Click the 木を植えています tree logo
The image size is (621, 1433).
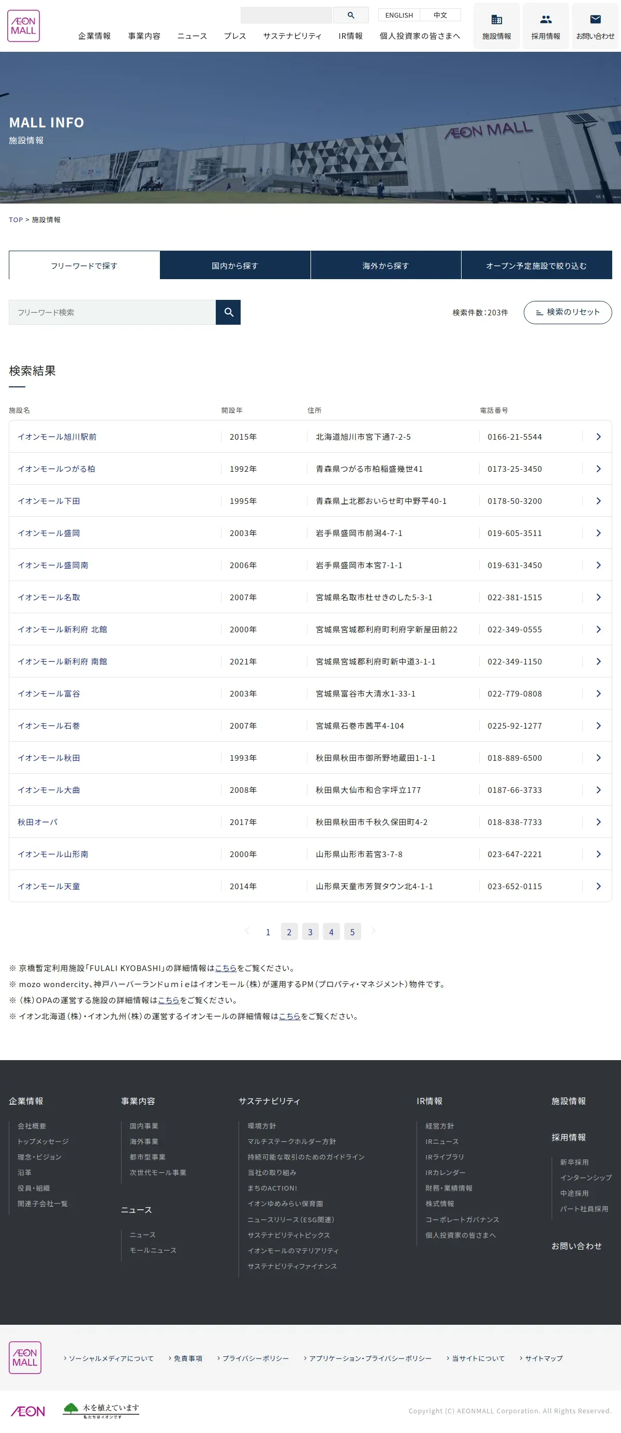[x=100, y=1410]
